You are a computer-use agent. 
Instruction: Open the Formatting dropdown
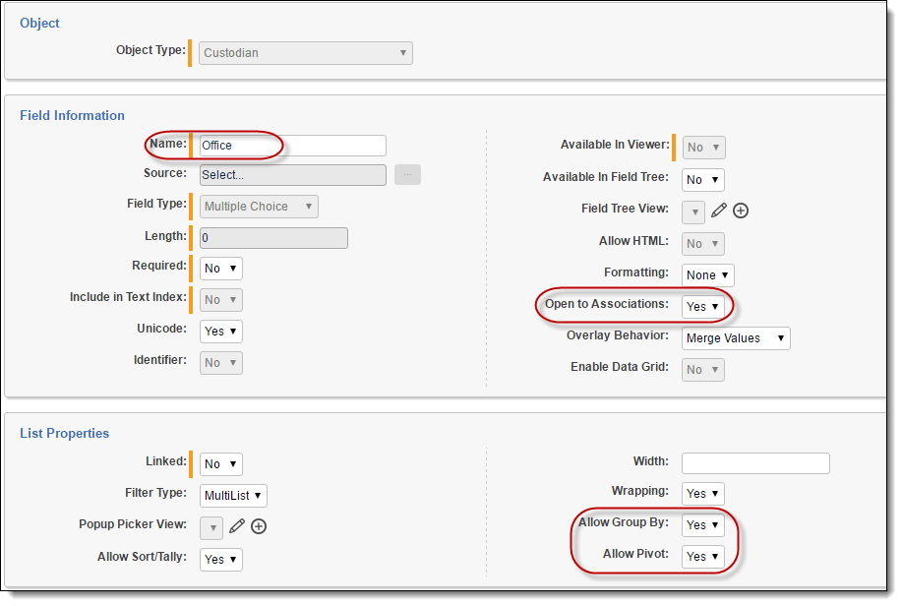click(707, 274)
